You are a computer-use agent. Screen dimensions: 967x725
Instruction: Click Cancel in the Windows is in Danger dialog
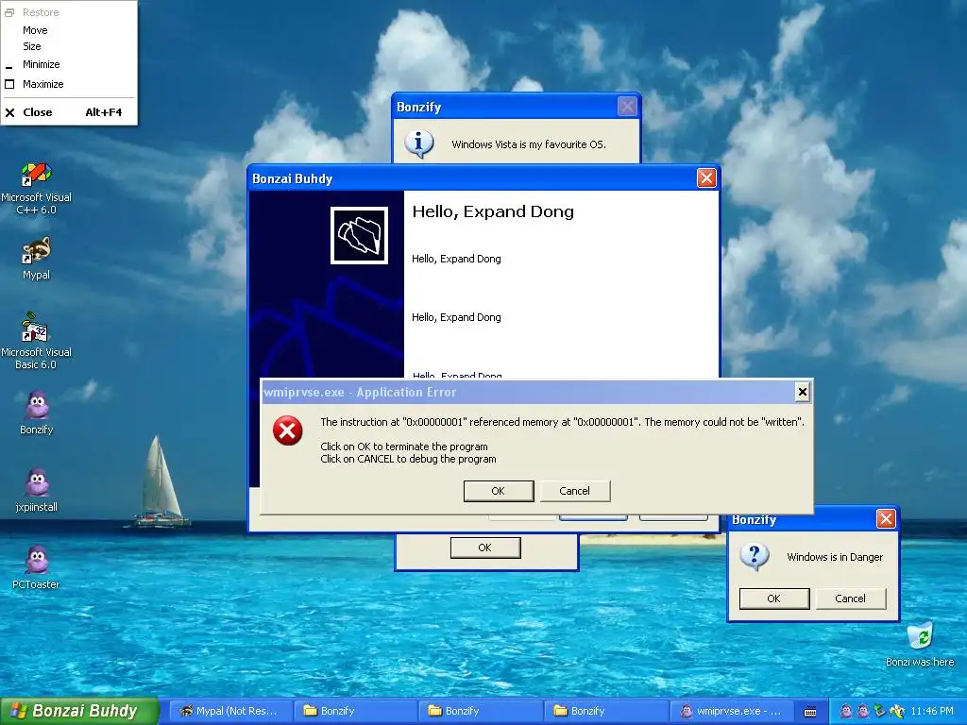pos(851,598)
